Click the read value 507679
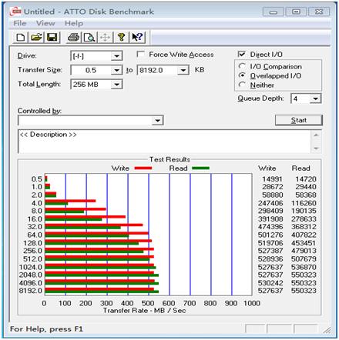Image resolution: width=339 pixels, height=340 pixels. pyautogui.click(x=304, y=258)
